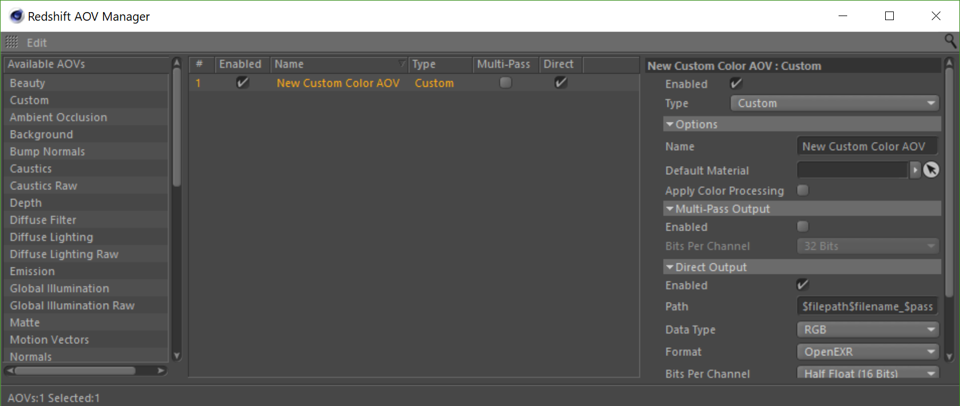Select Matte AOV

86,323
